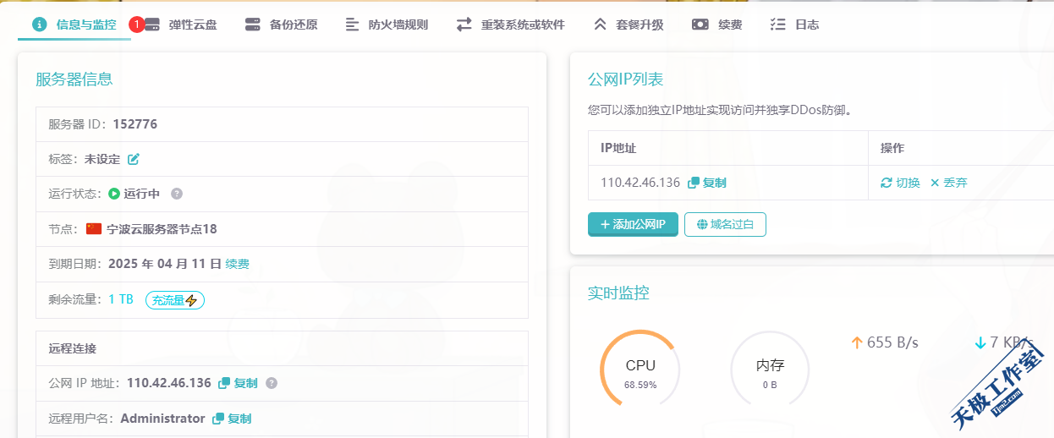Click the help icon next to public IP copy
Viewport: 1054px width, 438px height.
272,383
